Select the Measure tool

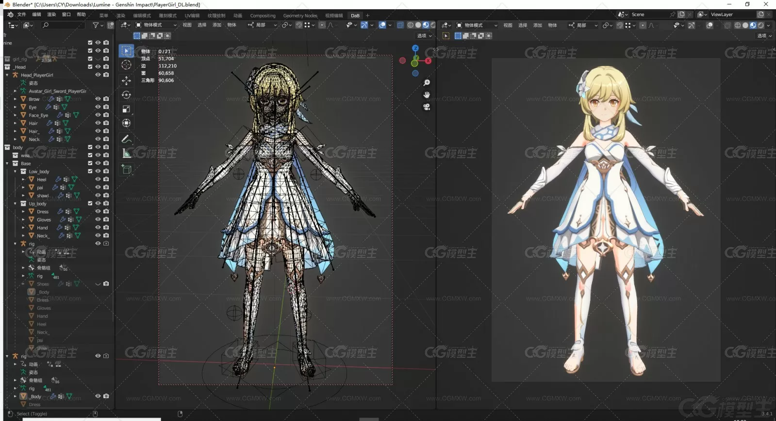click(x=126, y=154)
